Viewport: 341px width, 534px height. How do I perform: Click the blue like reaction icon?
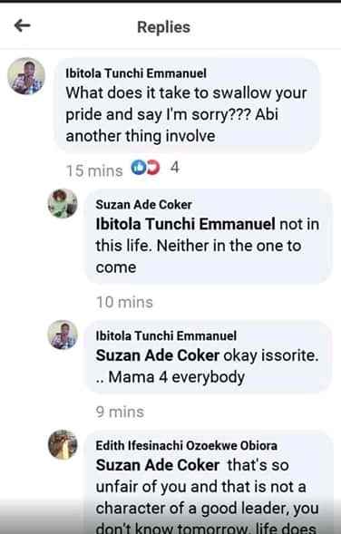[138, 168]
